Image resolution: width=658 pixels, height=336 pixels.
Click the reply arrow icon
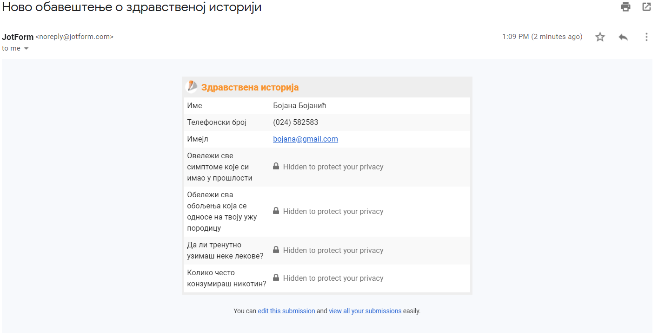623,37
